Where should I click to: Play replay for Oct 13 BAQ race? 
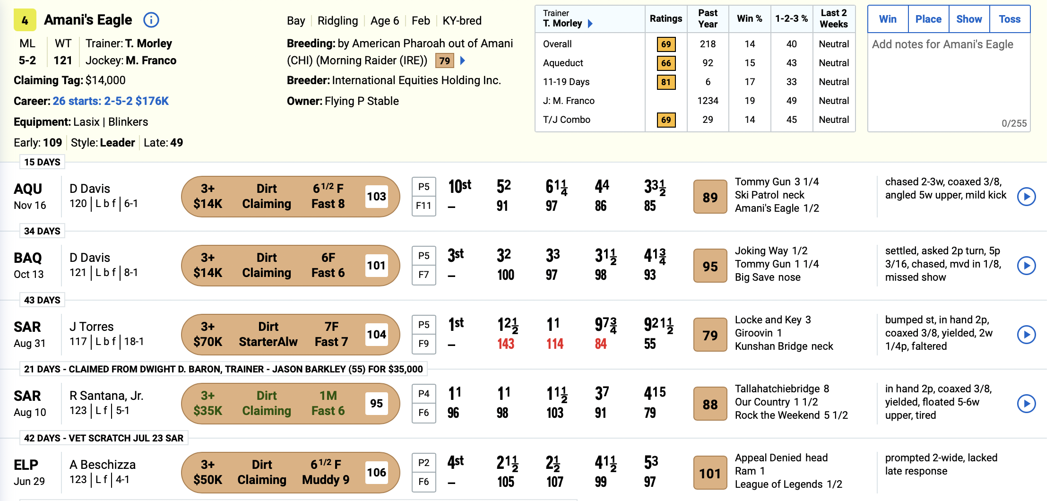(x=1026, y=266)
